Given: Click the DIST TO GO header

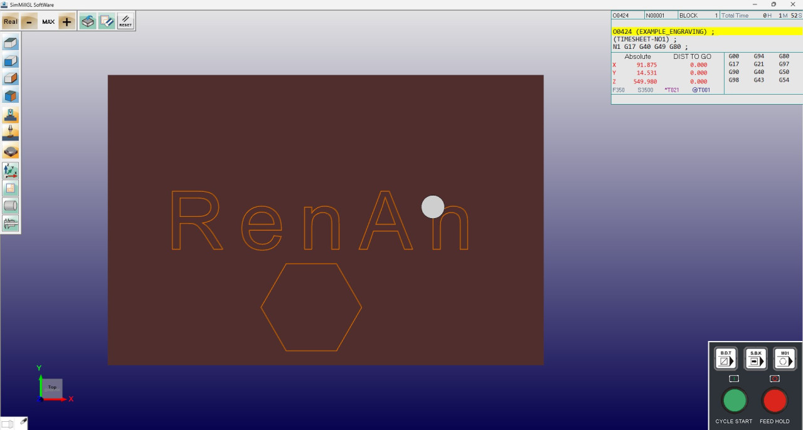Looking at the screenshot, I should click(x=692, y=56).
